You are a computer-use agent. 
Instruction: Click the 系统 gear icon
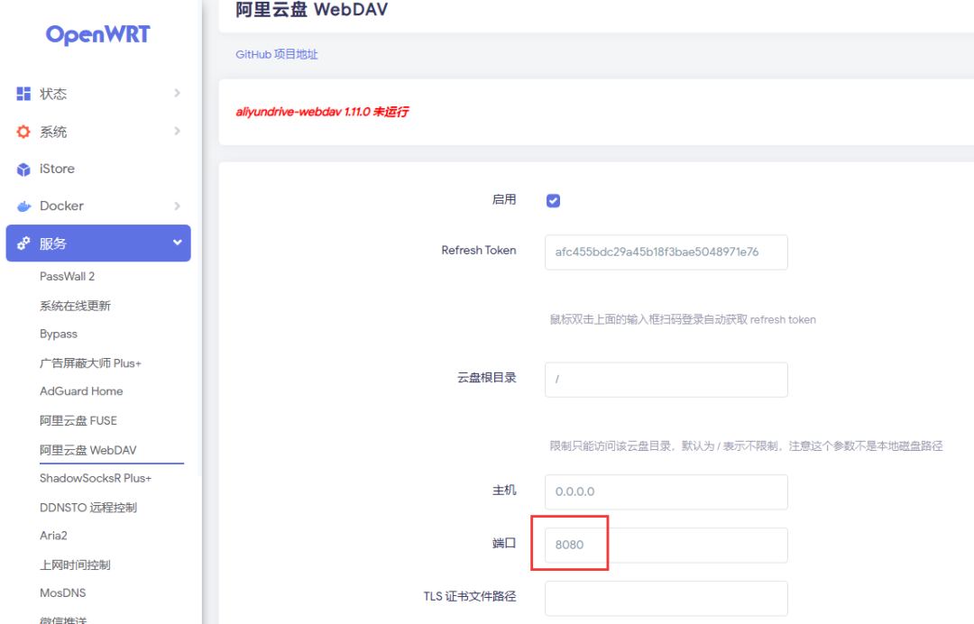pos(23,132)
